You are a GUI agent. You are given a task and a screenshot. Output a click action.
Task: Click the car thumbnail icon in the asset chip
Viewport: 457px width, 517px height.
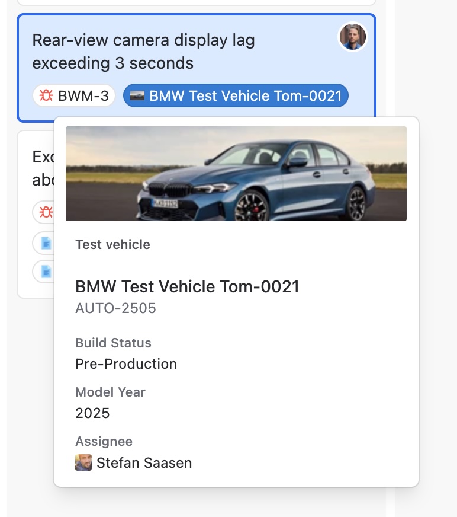pos(137,95)
